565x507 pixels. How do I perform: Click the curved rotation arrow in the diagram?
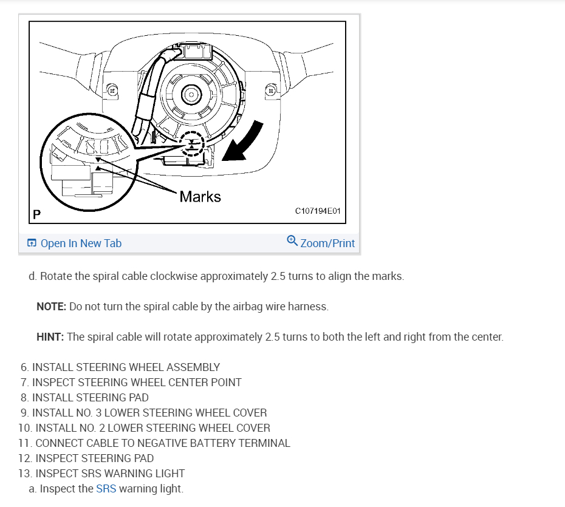[x=242, y=141]
